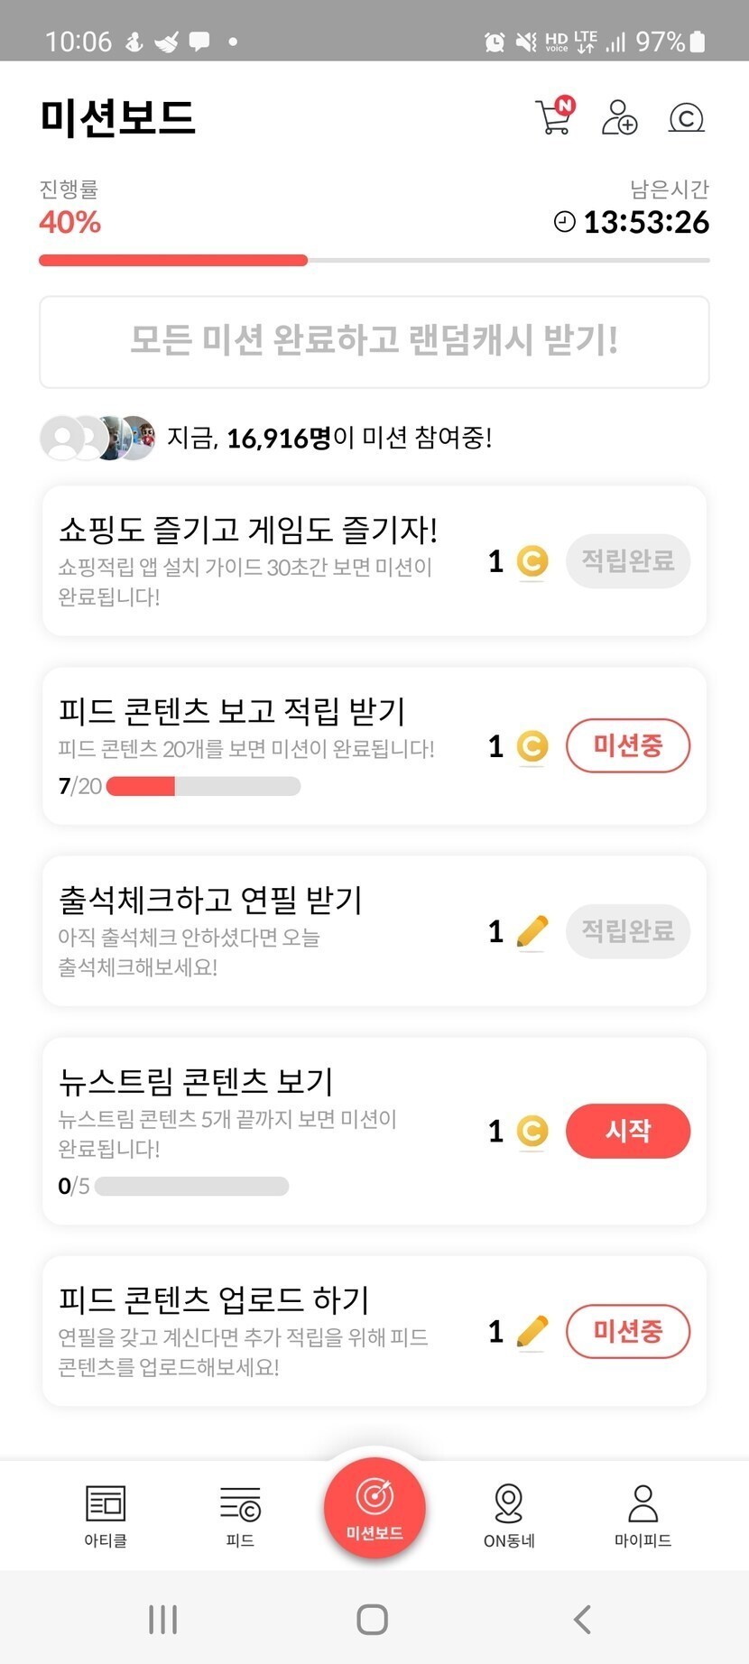Tap 적립완료 button for 쇼핑도 즐기고 게임도 즐기자
Screen dimensions: 749x1664
click(627, 561)
